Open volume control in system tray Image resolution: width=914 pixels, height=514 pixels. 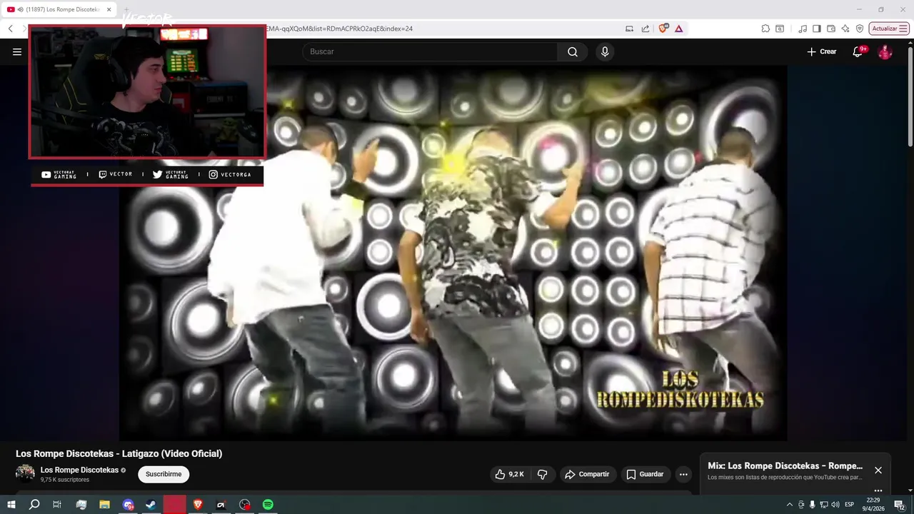[x=835, y=505]
